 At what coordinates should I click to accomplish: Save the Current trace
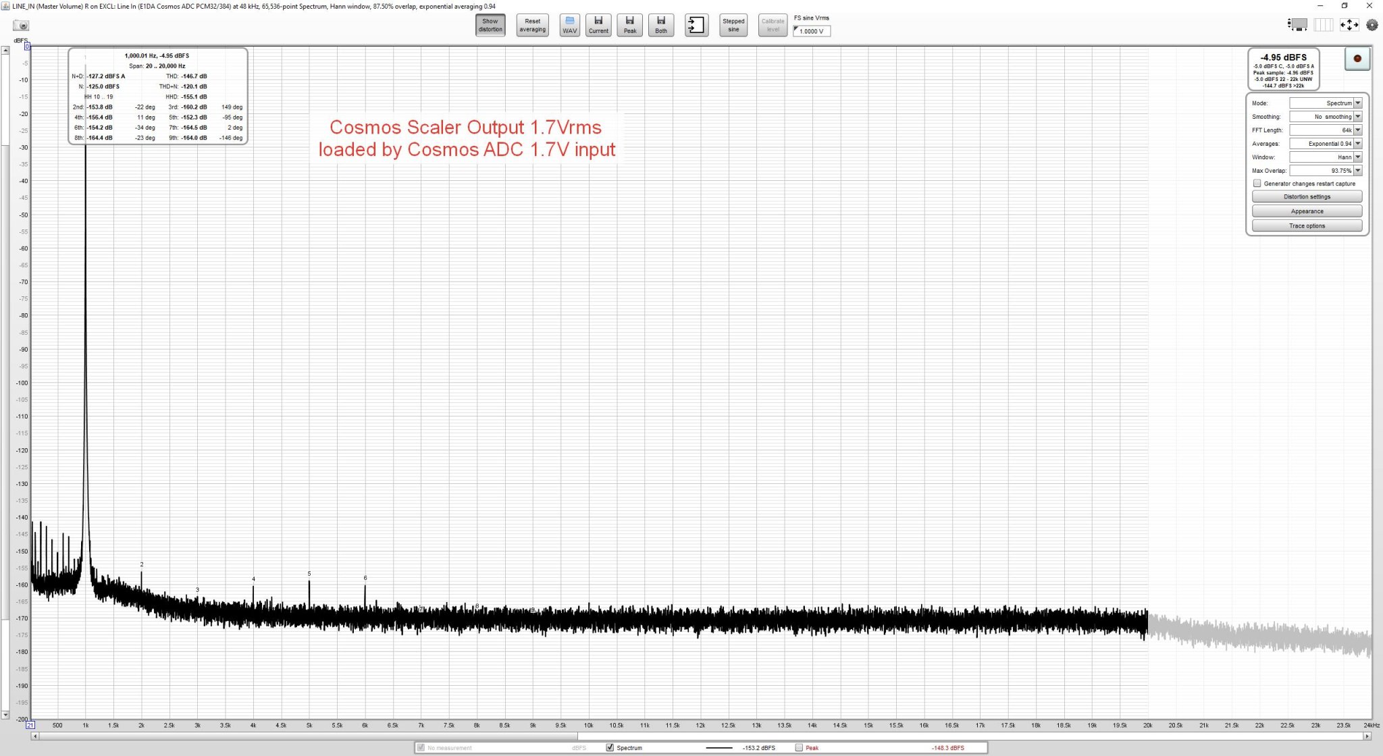(598, 25)
